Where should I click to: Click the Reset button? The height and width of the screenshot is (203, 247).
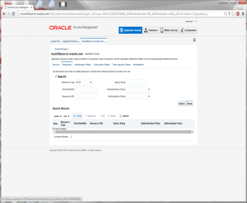189,104
